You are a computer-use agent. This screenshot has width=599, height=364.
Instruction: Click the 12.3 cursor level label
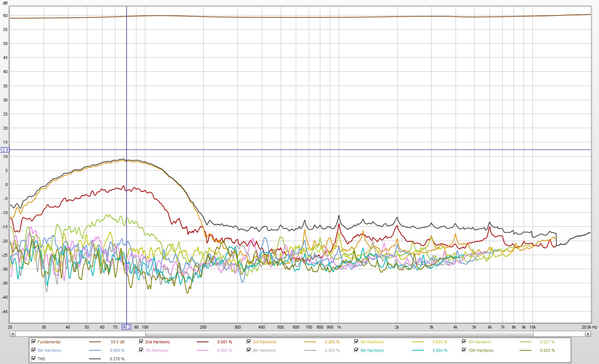(x=4, y=150)
